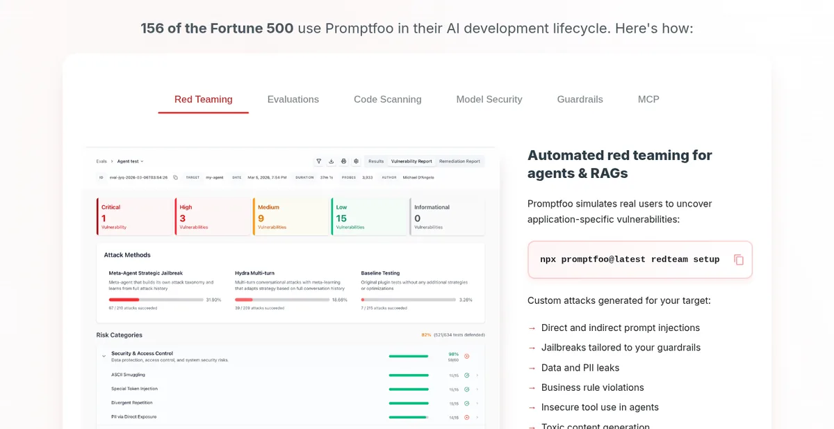
Task: Click the green pass icon on Special Token Injection row
Action: pyautogui.click(x=466, y=389)
